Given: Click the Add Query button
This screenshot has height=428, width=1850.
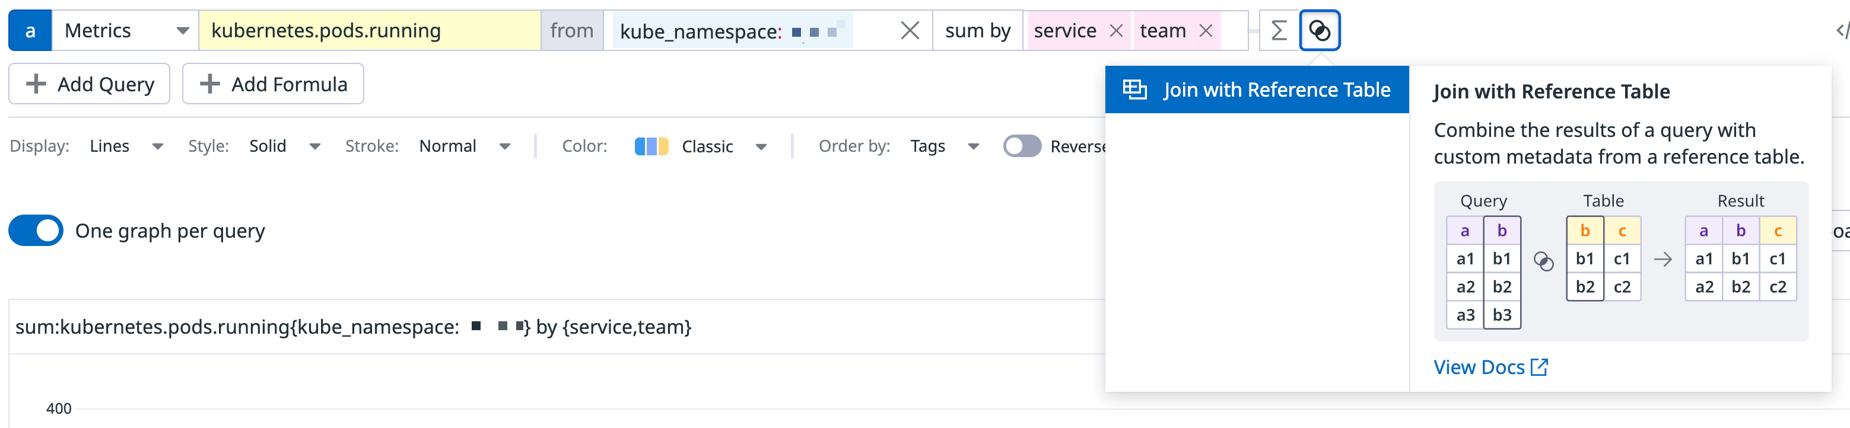Looking at the screenshot, I should click(90, 84).
